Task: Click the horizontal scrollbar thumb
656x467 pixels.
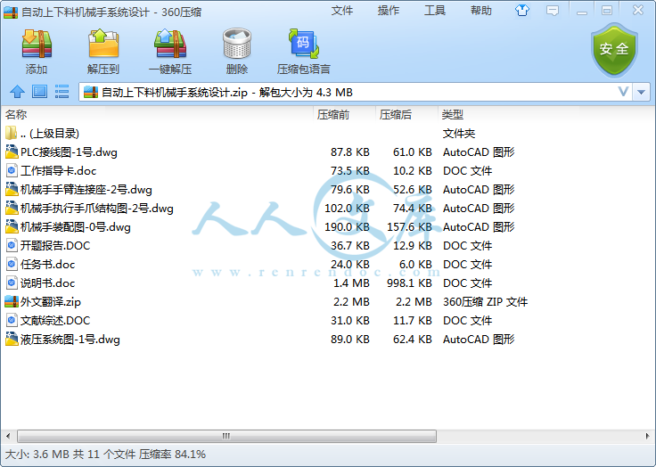Action: coord(226,436)
